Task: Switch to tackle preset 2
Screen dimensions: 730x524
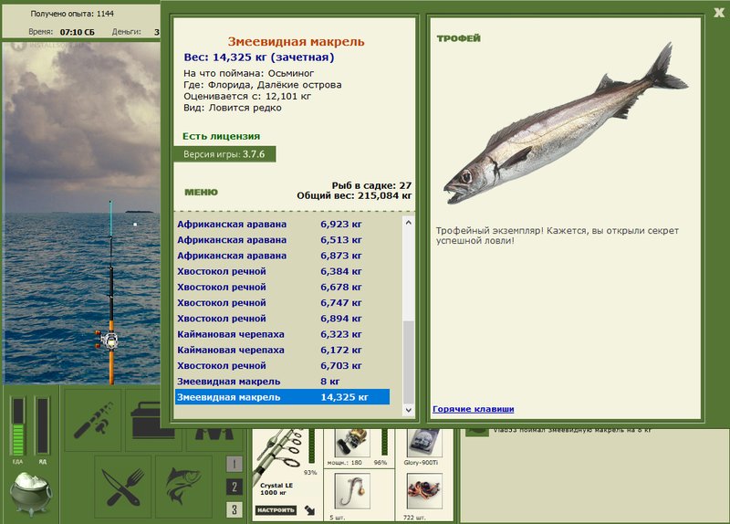Action: tap(235, 487)
